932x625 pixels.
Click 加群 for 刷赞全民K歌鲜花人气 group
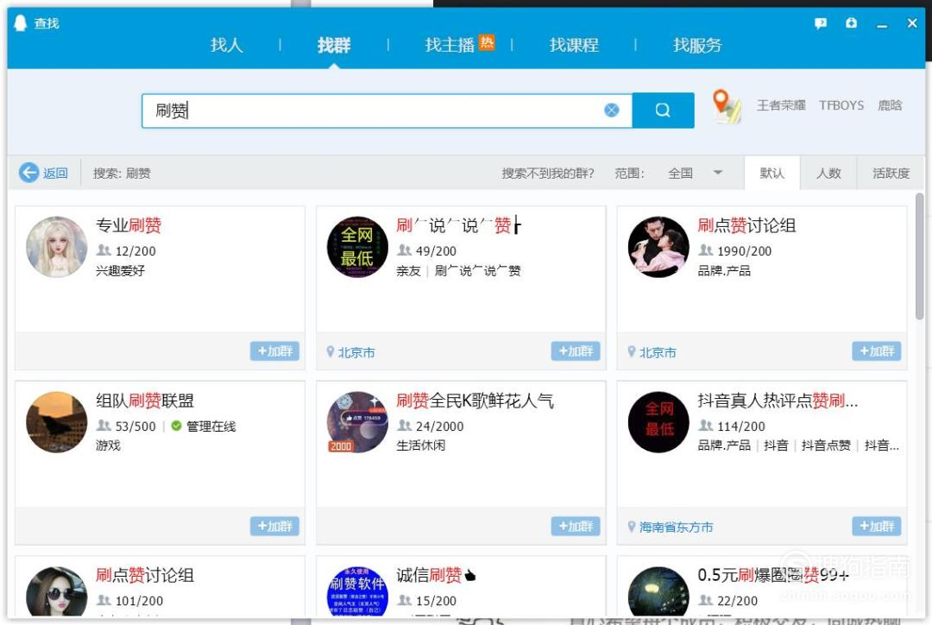[575, 526]
